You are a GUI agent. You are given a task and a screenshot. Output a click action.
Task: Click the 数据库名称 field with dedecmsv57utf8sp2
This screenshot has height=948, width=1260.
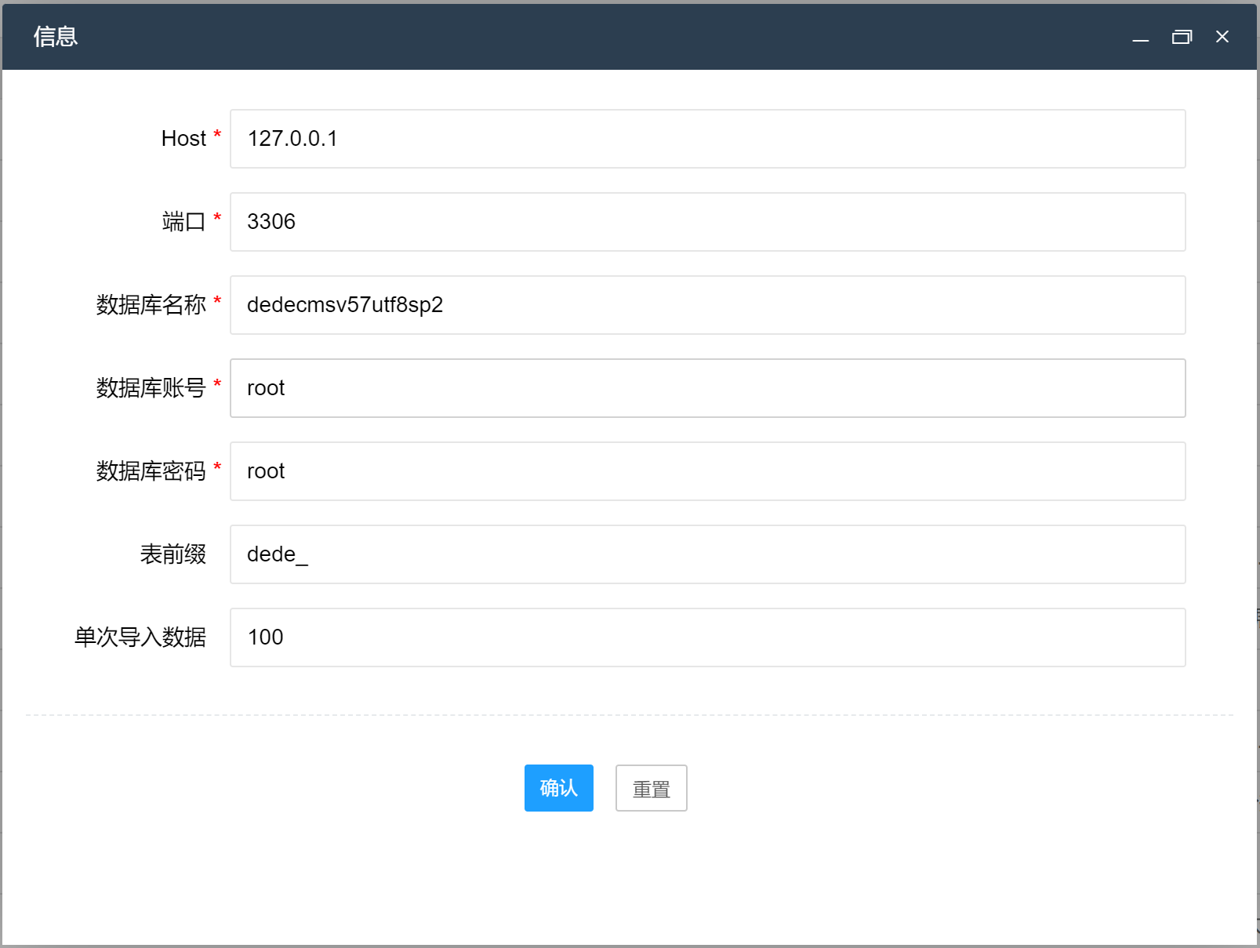tap(706, 305)
